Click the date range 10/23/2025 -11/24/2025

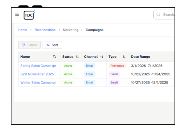click(151, 74)
